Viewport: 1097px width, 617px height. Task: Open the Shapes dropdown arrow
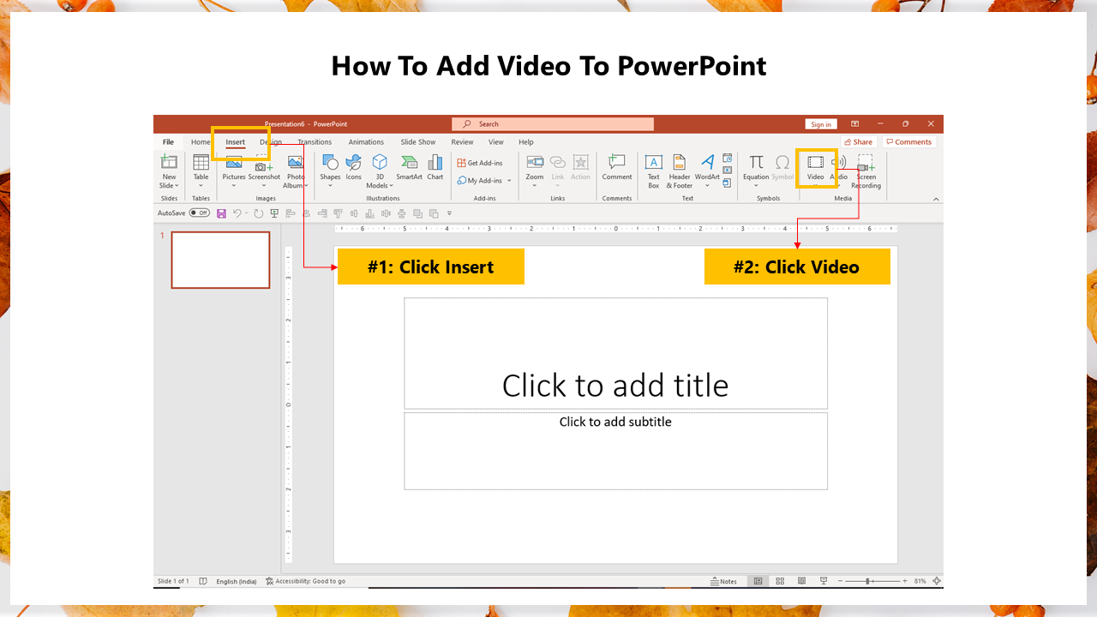[330, 186]
